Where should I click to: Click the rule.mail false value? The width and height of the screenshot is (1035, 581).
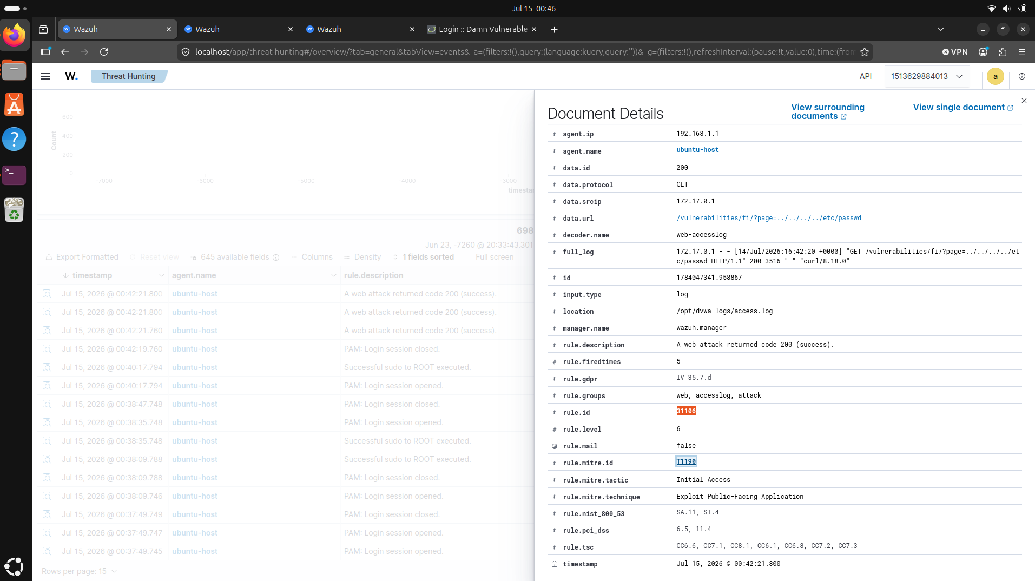point(685,446)
